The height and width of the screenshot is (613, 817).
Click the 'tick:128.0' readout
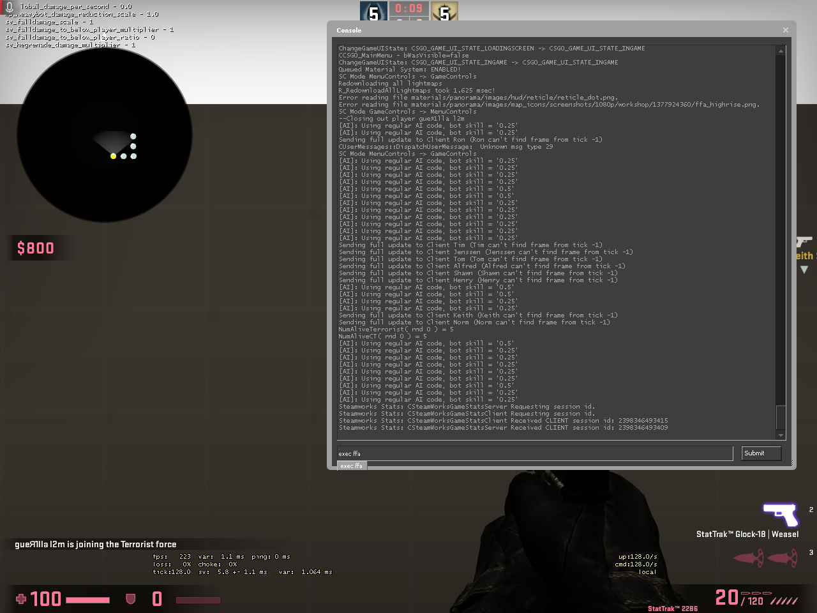[172, 572]
